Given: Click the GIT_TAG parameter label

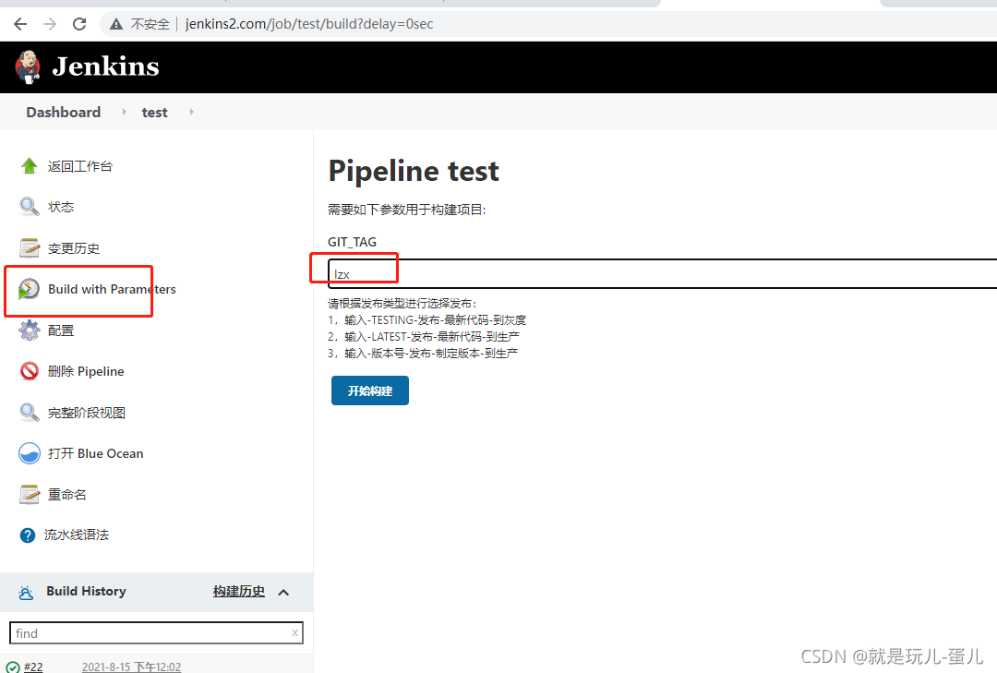Looking at the screenshot, I should (x=353, y=243).
